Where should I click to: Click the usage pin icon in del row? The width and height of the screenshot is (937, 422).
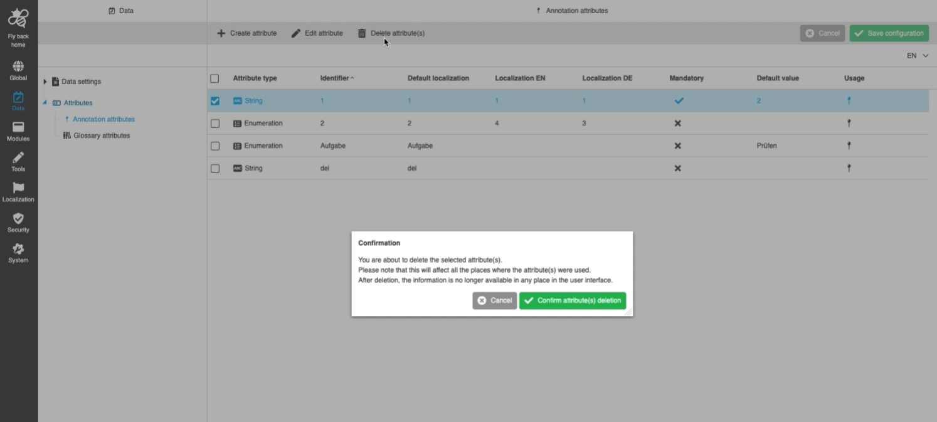pyautogui.click(x=849, y=168)
